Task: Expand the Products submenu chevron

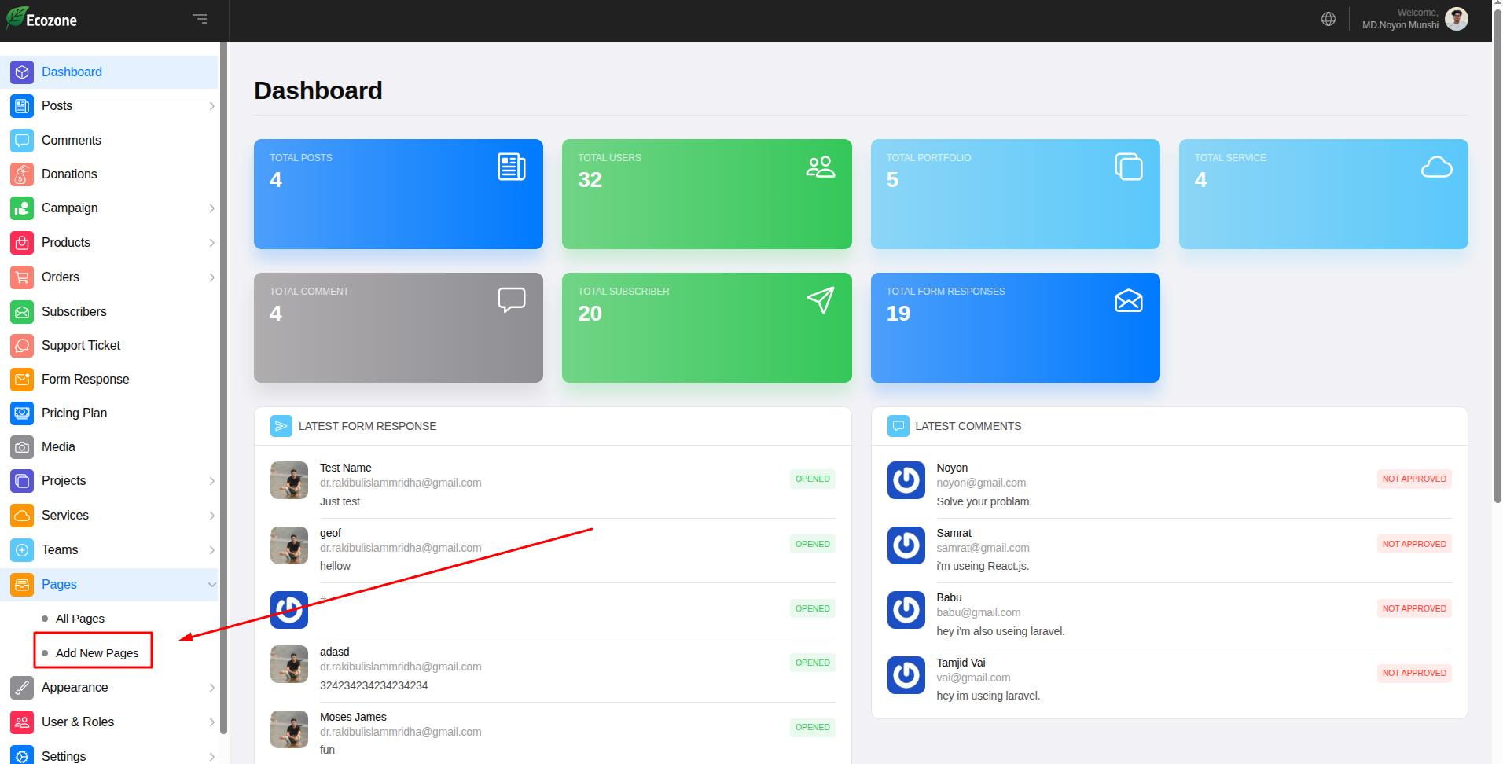Action: point(211,243)
